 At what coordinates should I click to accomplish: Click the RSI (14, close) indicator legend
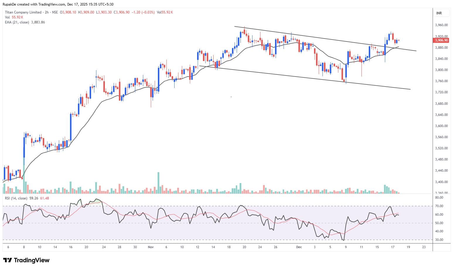[16, 198]
